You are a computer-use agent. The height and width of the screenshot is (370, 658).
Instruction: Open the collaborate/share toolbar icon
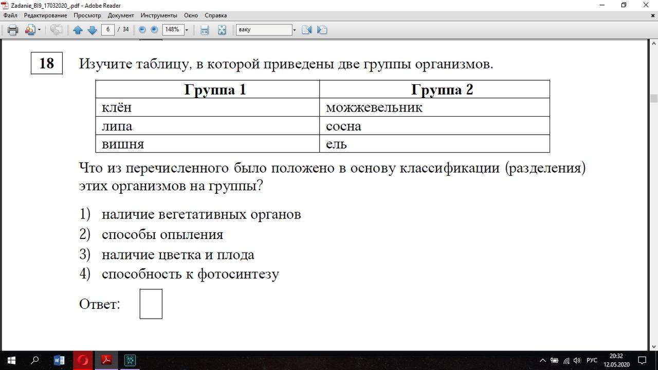point(30,30)
